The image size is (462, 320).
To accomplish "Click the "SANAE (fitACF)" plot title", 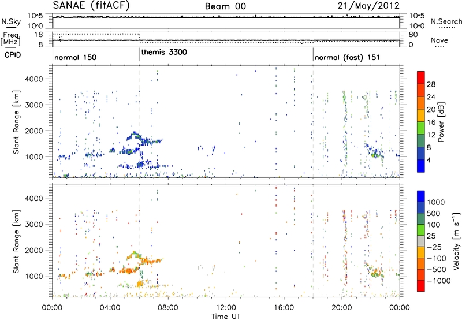I will [91, 6].
